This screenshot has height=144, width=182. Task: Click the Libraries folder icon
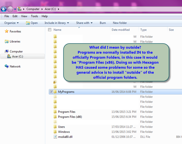7,41
